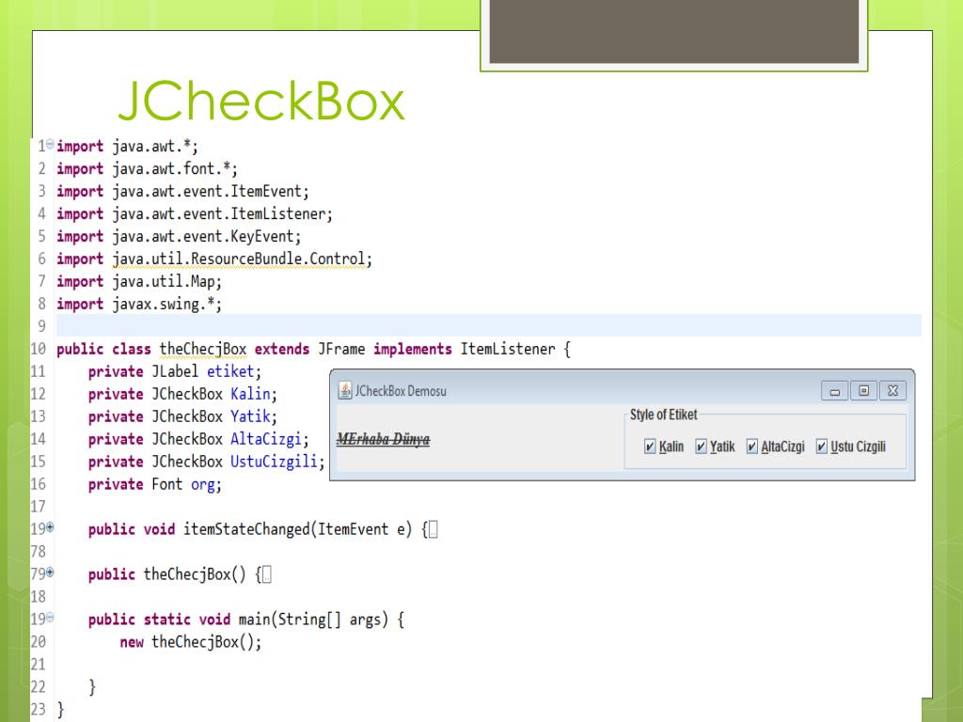Click 'main(String[] args)' method signature

coord(313,620)
